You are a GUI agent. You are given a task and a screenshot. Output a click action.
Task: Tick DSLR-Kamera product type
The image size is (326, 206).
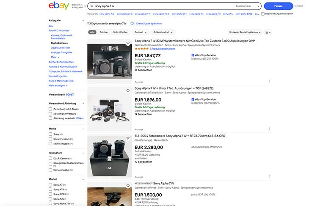pos(50,158)
